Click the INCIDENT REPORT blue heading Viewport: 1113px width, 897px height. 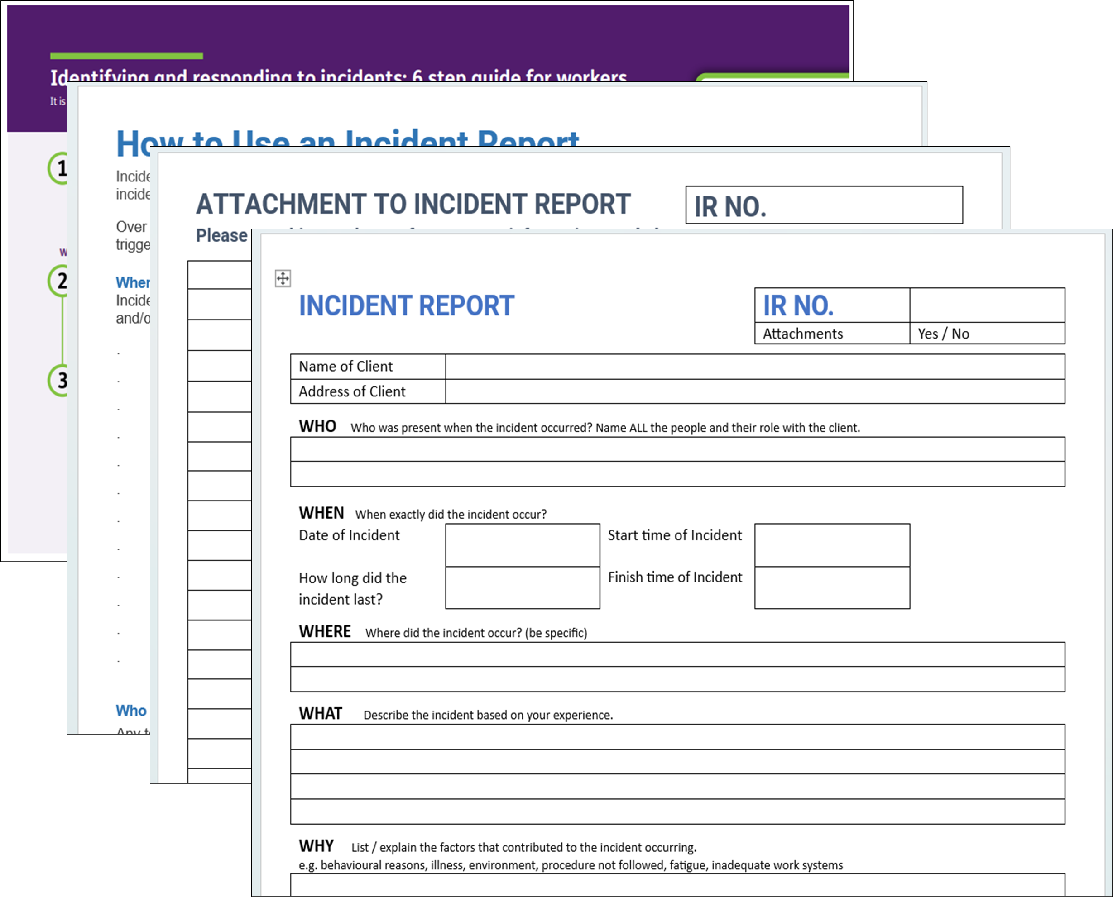coord(406,305)
